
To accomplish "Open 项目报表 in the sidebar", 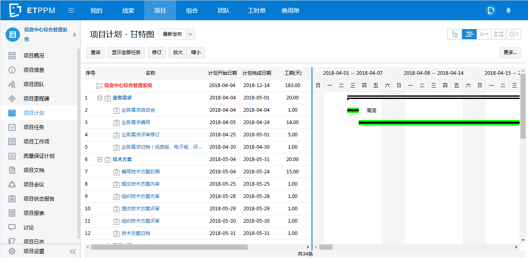I will point(34,213).
